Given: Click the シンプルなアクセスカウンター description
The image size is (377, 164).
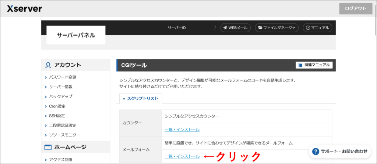Looking at the screenshot, I should coord(192,116).
